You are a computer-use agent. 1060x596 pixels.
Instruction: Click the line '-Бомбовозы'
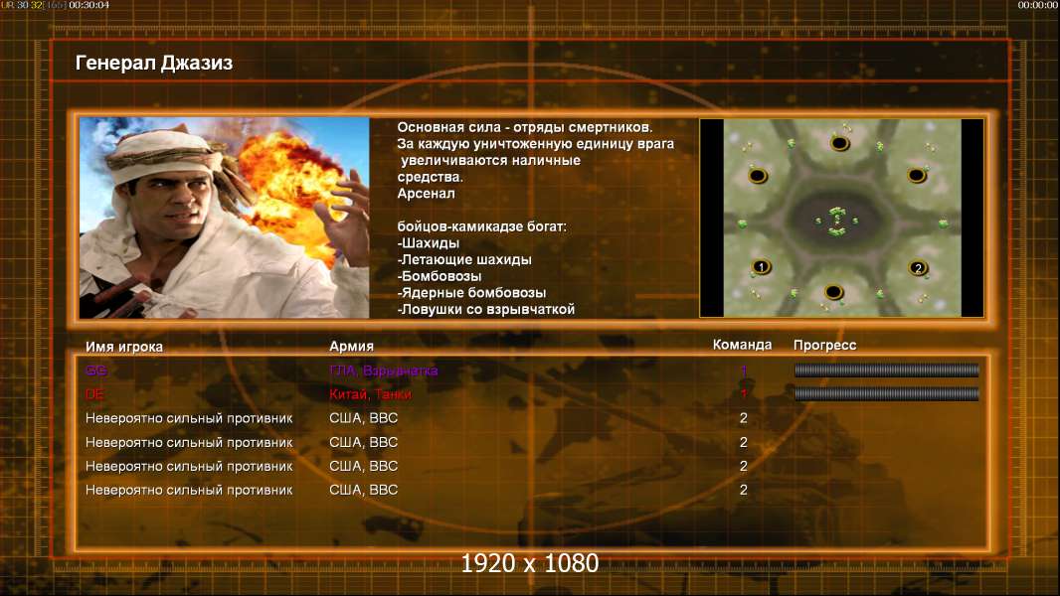[440, 276]
